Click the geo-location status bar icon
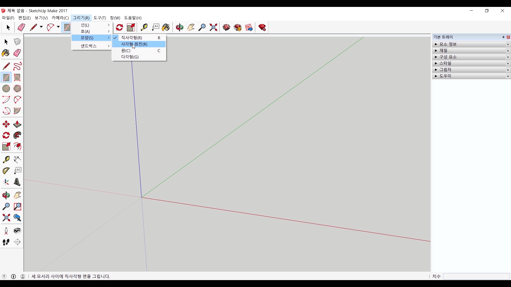 click(x=4, y=276)
